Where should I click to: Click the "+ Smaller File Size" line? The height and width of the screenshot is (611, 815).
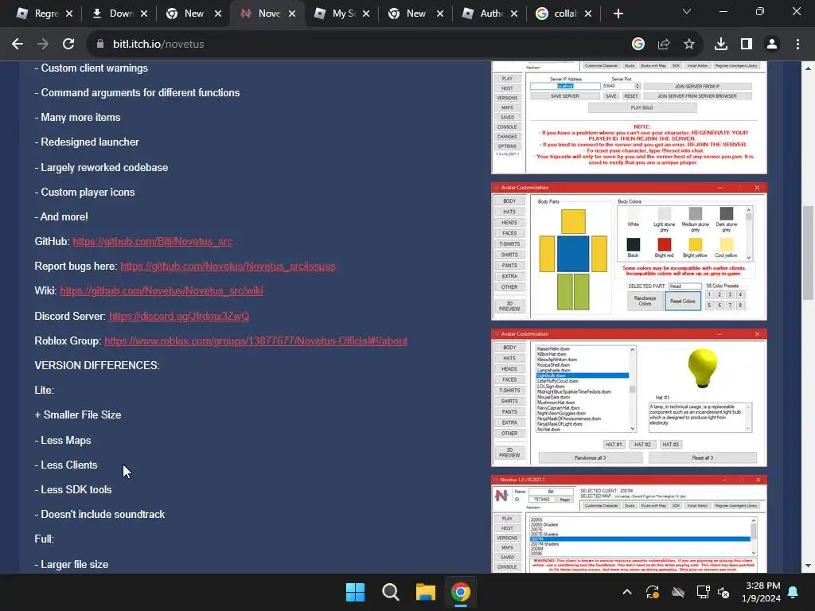click(78, 414)
